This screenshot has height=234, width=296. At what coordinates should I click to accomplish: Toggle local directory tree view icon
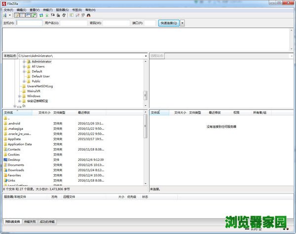(x=22, y=15)
